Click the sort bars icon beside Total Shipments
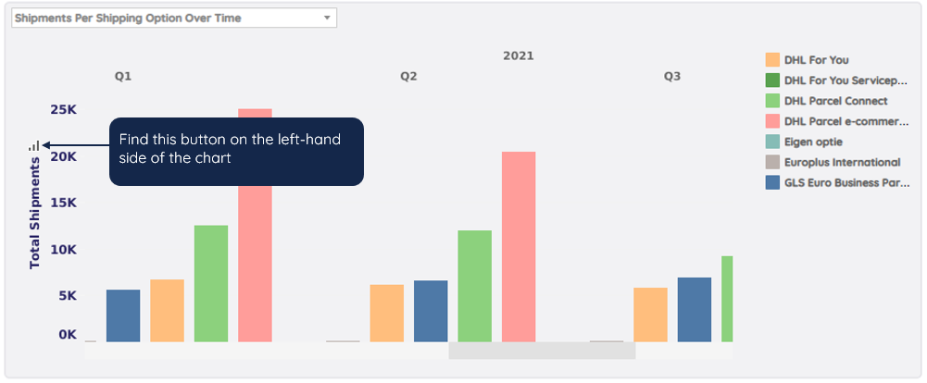 pyautogui.click(x=34, y=145)
